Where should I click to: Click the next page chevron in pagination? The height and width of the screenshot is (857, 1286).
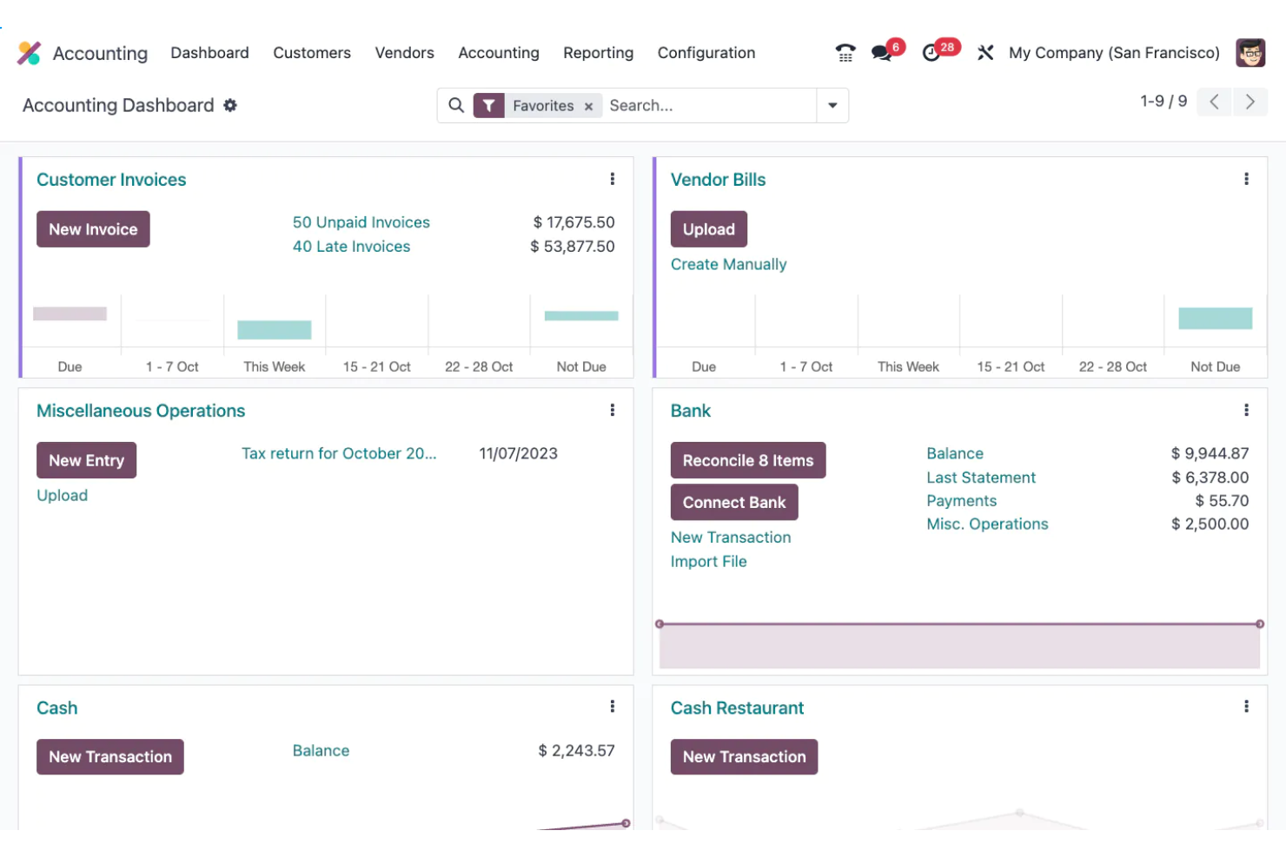pos(1250,102)
